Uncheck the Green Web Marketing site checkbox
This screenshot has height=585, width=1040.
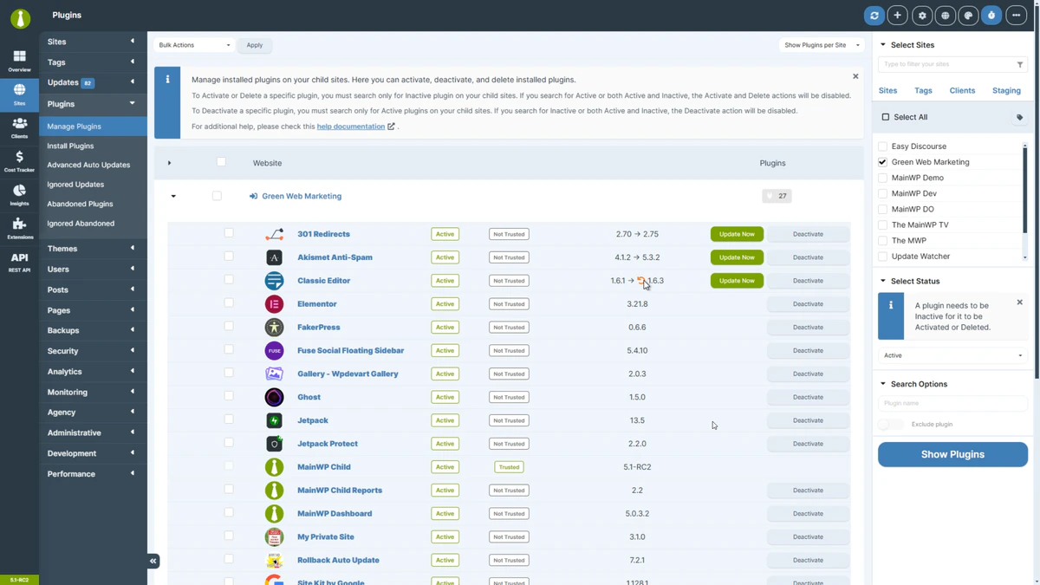point(882,162)
